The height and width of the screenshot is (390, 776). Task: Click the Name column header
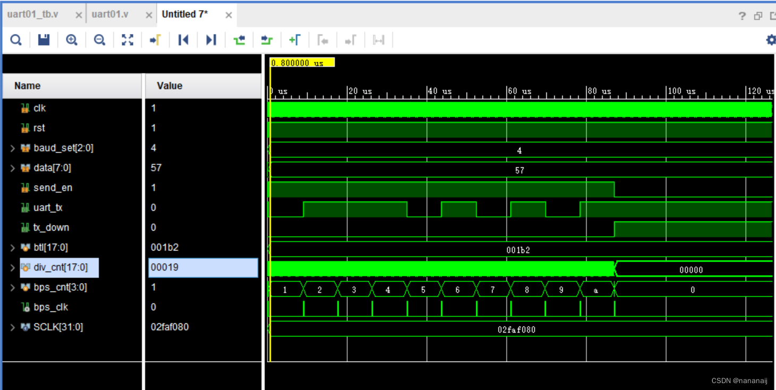pos(72,86)
